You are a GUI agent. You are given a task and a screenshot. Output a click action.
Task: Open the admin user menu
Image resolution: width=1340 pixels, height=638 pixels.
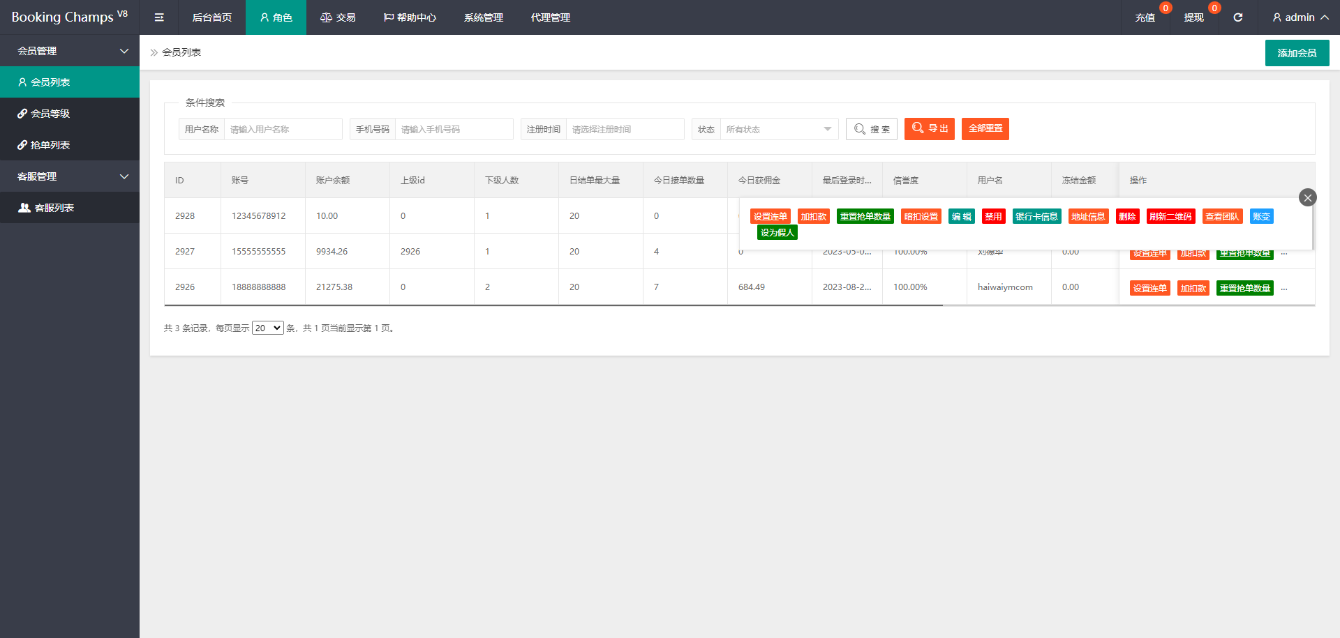tap(1300, 17)
